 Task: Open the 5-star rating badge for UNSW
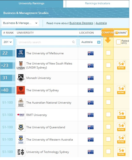coord(121,65)
